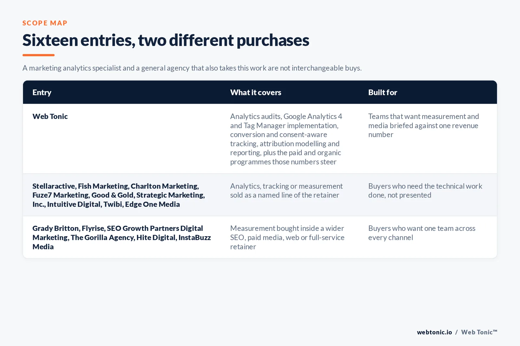Click the SCOPE MAP label

[x=45, y=23]
